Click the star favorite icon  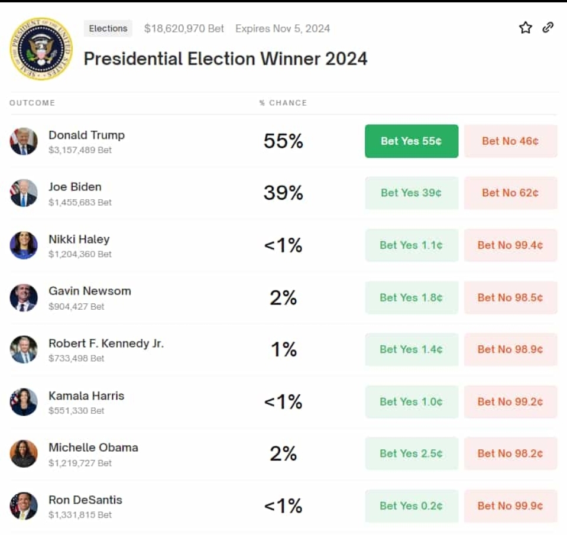[x=525, y=28]
